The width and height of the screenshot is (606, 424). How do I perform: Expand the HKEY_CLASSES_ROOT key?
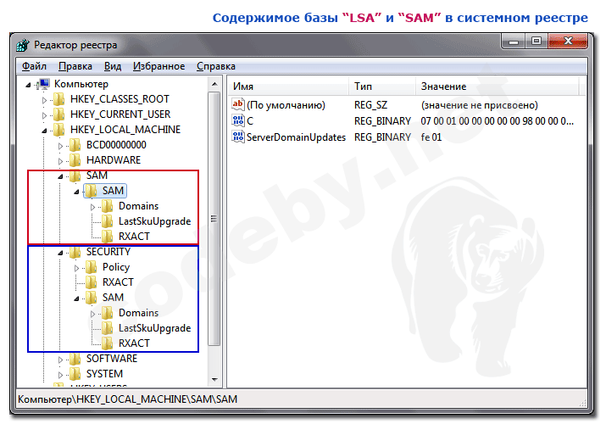pos(44,100)
